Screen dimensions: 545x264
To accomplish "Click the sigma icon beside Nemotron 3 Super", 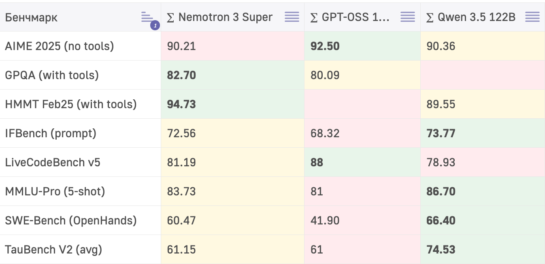I will pyautogui.click(x=171, y=17).
